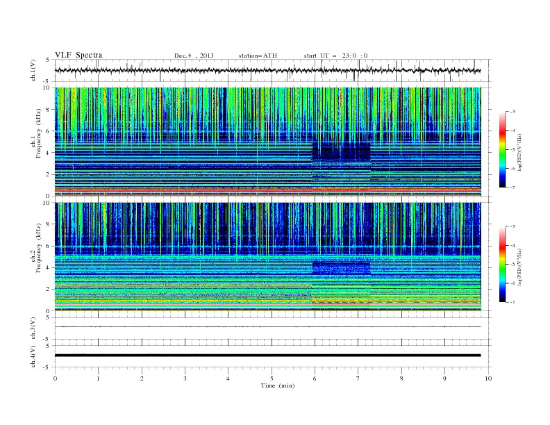
Task: Click the "ch.1(V)" waveform axis label
Action: pos(33,70)
